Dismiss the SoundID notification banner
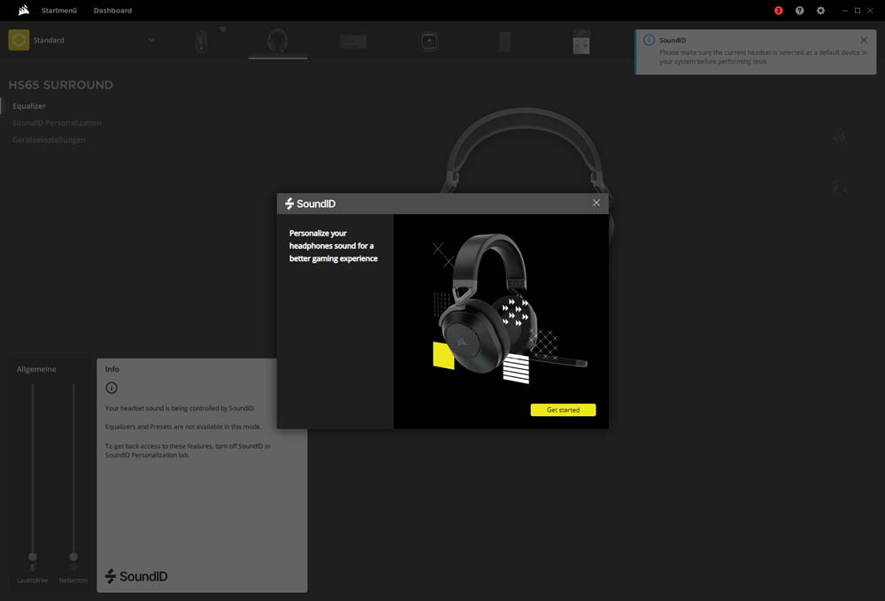The height and width of the screenshot is (601, 885). coord(864,40)
